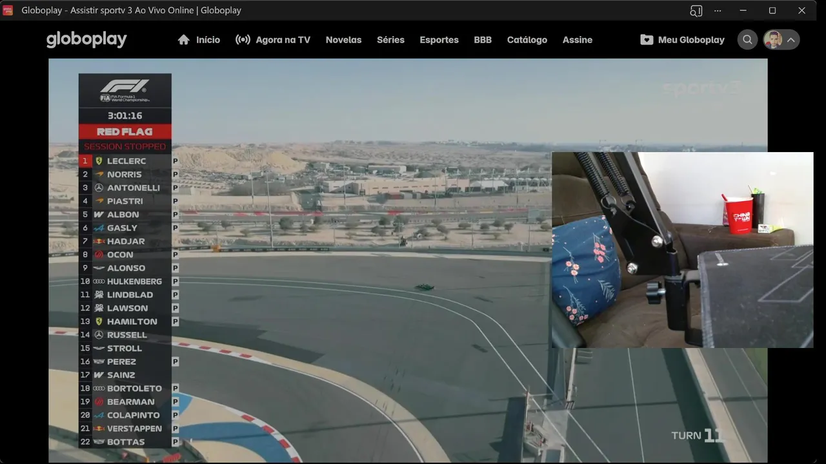Click the folder icon beside Meu Globoplay

coord(647,40)
